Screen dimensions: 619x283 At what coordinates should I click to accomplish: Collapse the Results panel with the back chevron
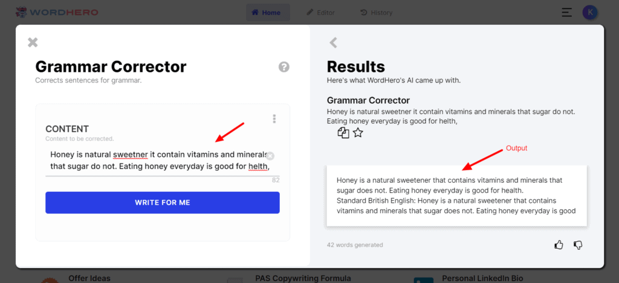[x=334, y=43]
